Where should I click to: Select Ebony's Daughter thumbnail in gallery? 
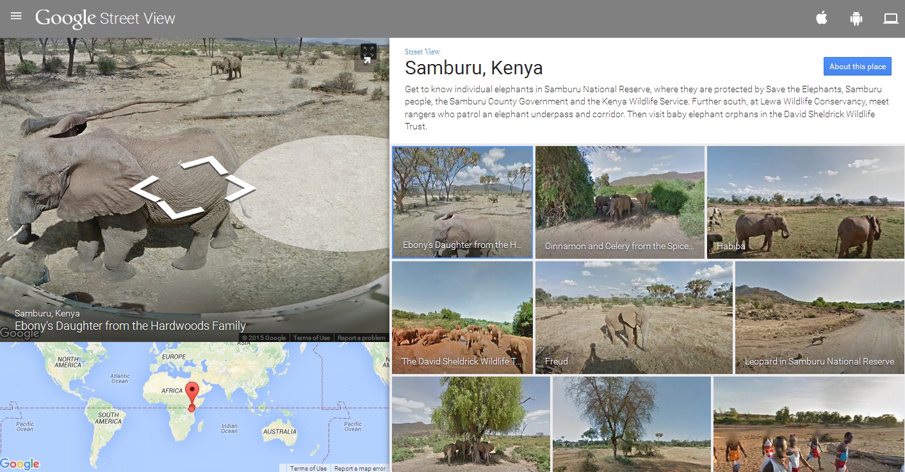tap(462, 202)
